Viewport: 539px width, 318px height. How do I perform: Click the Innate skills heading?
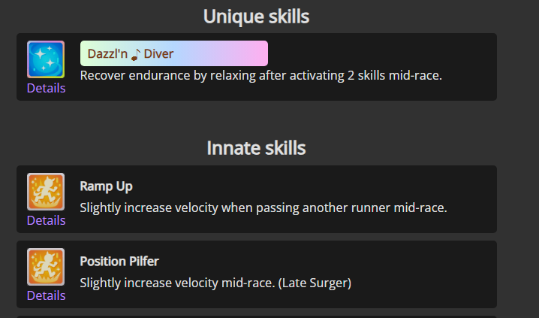[x=256, y=148]
